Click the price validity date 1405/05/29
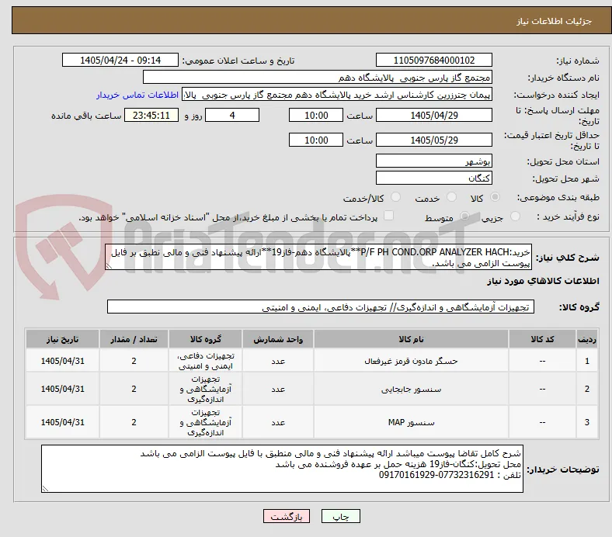This screenshot has height=537, width=612. (x=433, y=140)
